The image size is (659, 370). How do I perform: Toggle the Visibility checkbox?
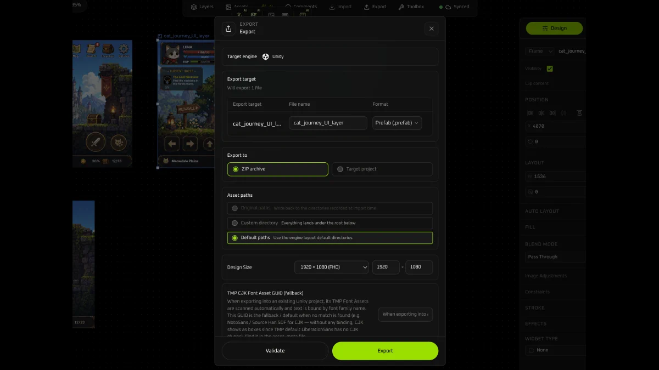550,69
